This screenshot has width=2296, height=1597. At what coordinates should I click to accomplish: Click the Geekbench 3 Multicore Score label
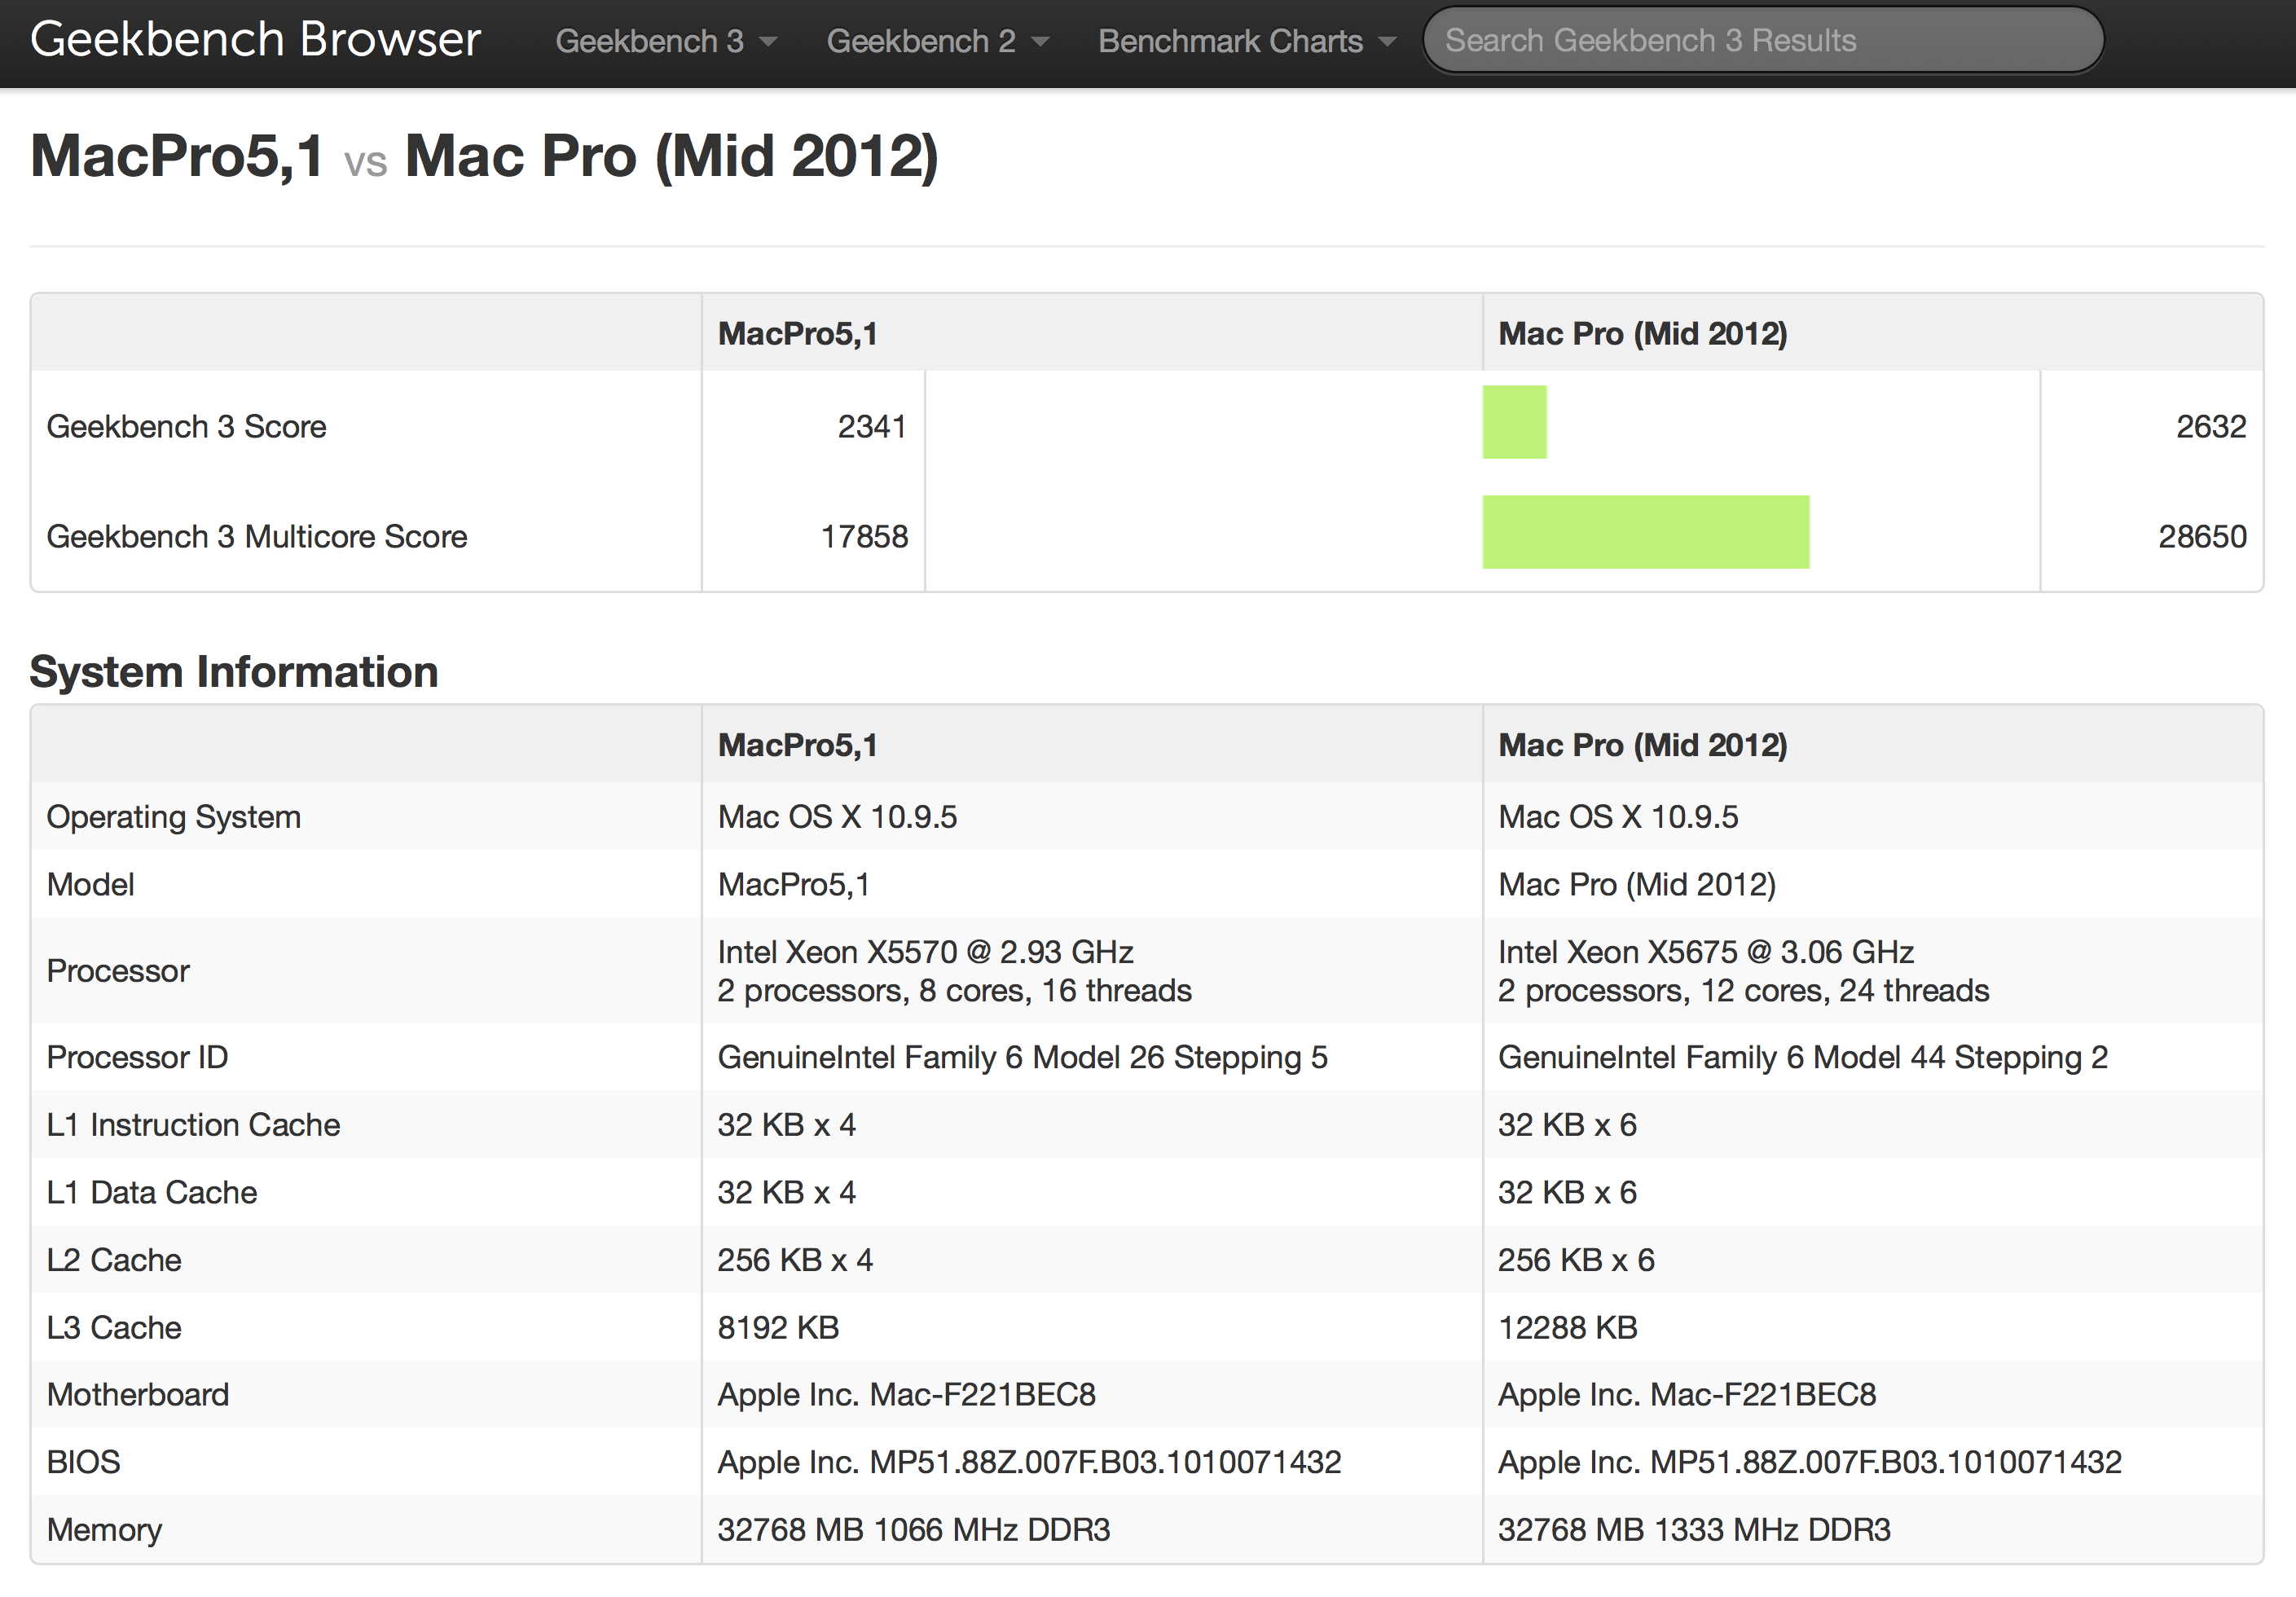point(257,536)
